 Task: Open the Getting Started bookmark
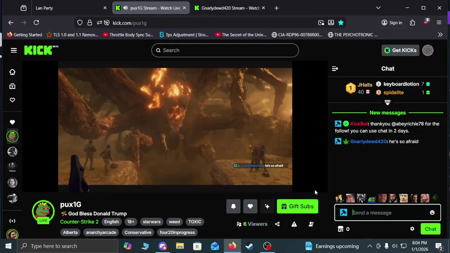(24, 35)
